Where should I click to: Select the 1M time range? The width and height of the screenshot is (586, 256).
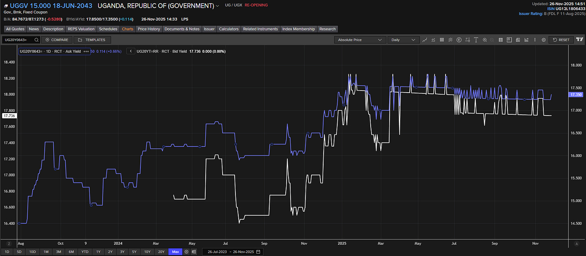pyautogui.click(x=46, y=252)
